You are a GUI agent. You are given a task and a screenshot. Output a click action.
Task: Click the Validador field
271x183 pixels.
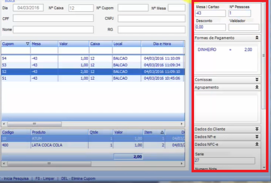pyautogui.click(x=243, y=27)
